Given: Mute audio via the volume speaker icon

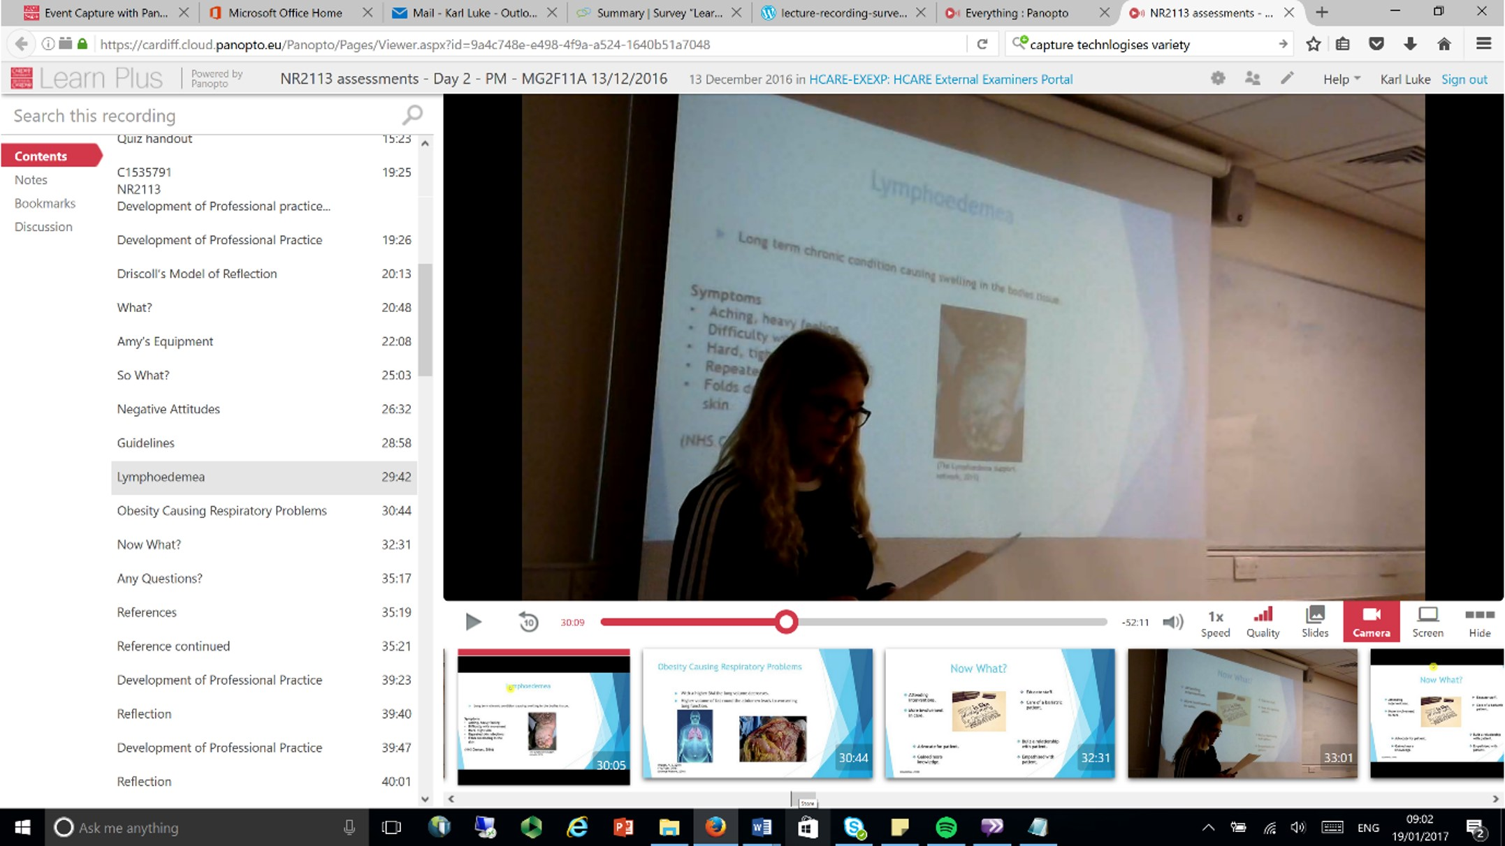Looking at the screenshot, I should pos(1172,622).
